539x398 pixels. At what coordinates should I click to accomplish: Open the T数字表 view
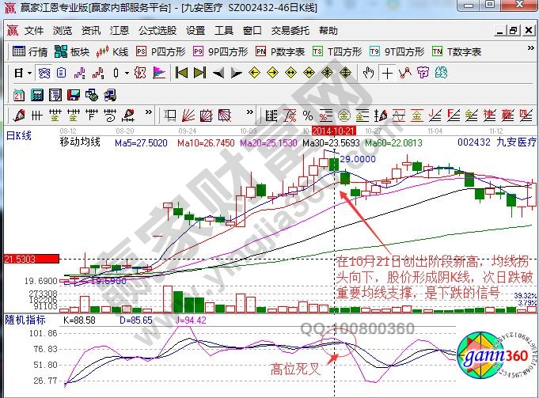(457, 52)
